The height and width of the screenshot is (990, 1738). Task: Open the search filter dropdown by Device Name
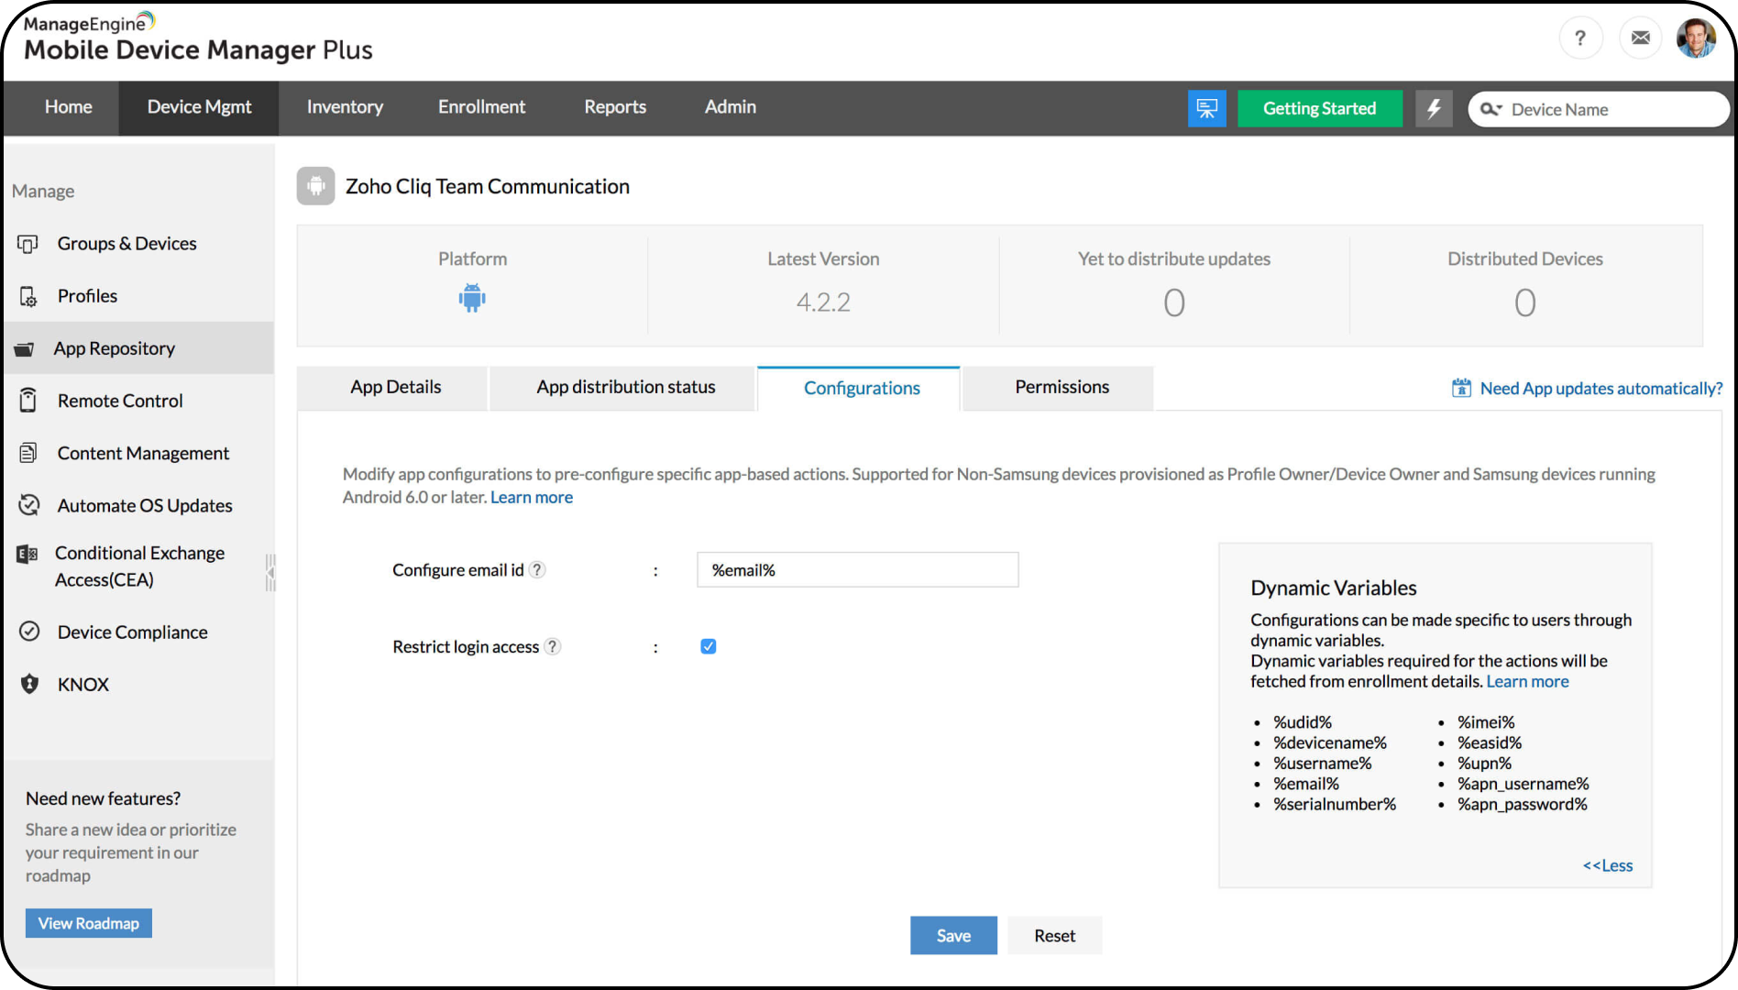tap(1491, 109)
